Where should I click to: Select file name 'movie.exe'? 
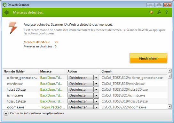click(15, 84)
